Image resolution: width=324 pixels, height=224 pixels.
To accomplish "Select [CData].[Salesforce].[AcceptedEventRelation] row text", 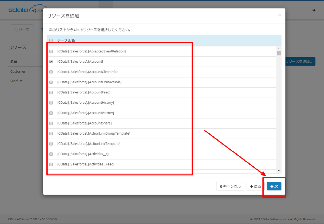I will [91, 51].
